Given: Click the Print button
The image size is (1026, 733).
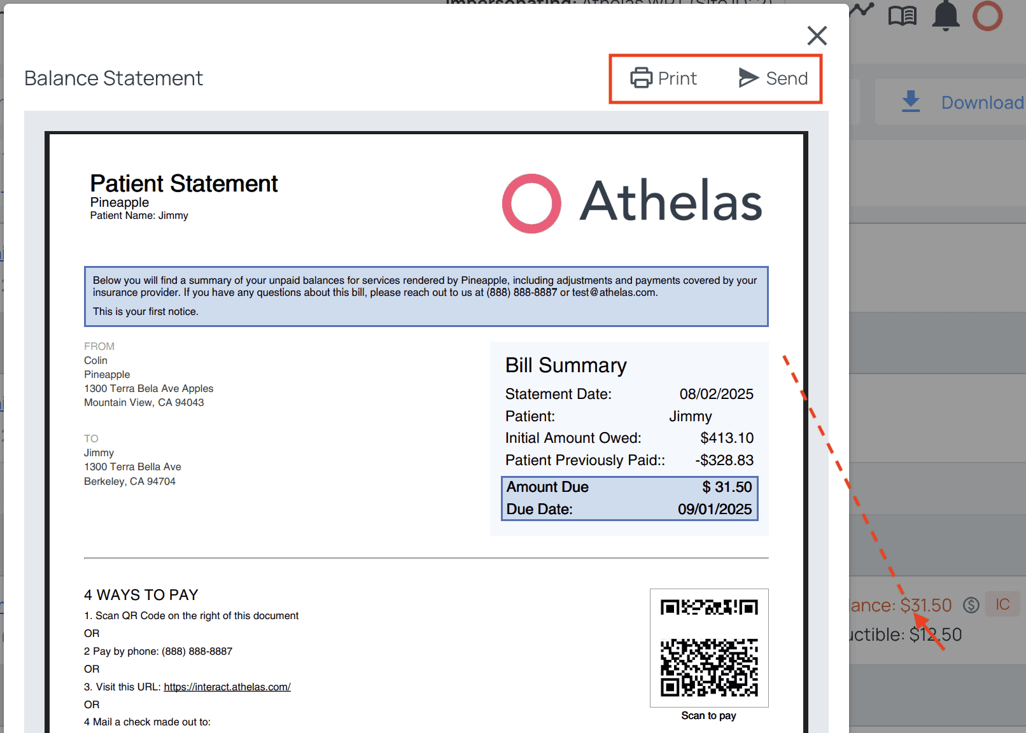Looking at the screenshot, I should (x=663, y=78).
